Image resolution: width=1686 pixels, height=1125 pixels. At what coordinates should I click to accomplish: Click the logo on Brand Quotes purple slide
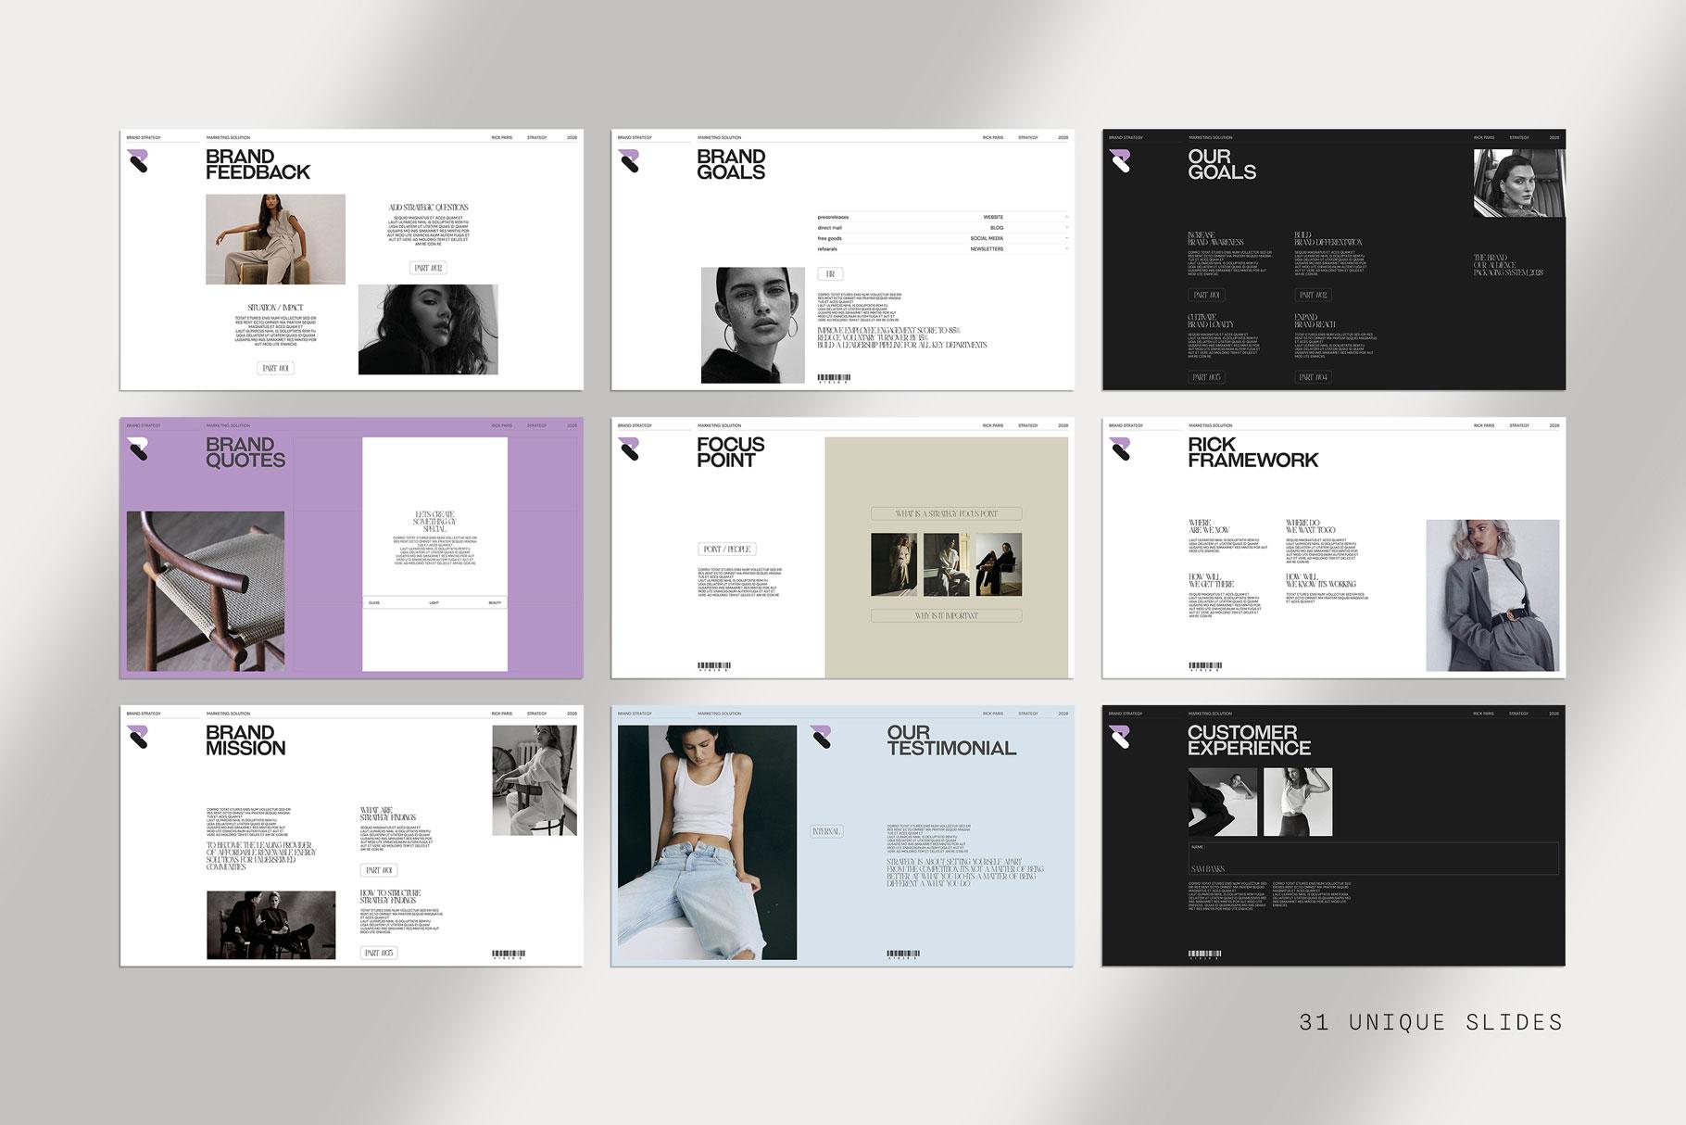click(x=137, y=449)
